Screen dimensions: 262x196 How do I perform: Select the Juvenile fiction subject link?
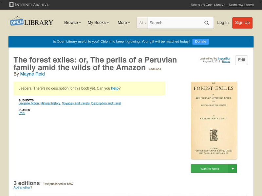[29, 103]
